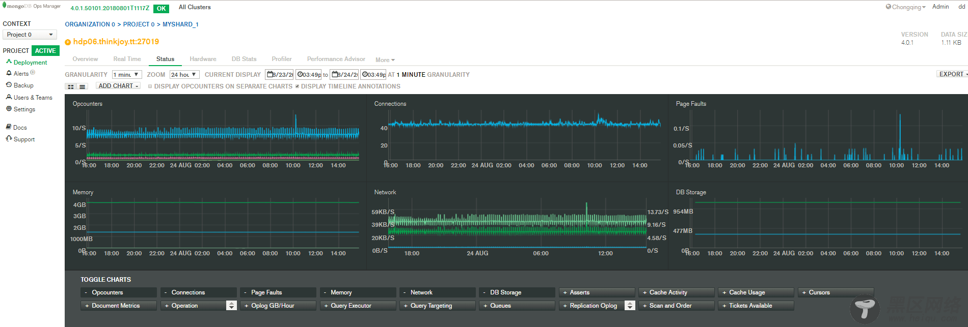Click the Operation chart stepper arrows

point(232,306)
